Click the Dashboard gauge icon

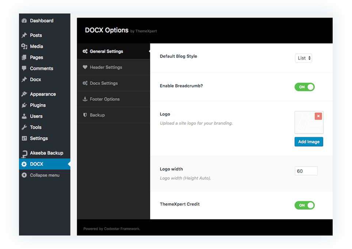click(24, 21)
